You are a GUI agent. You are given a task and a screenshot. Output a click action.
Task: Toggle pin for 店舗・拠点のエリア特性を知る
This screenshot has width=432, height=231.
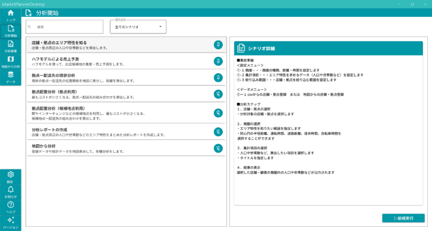point(218,45)
